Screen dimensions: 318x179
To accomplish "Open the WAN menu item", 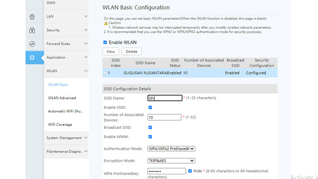I will click(x=51, y=3).
